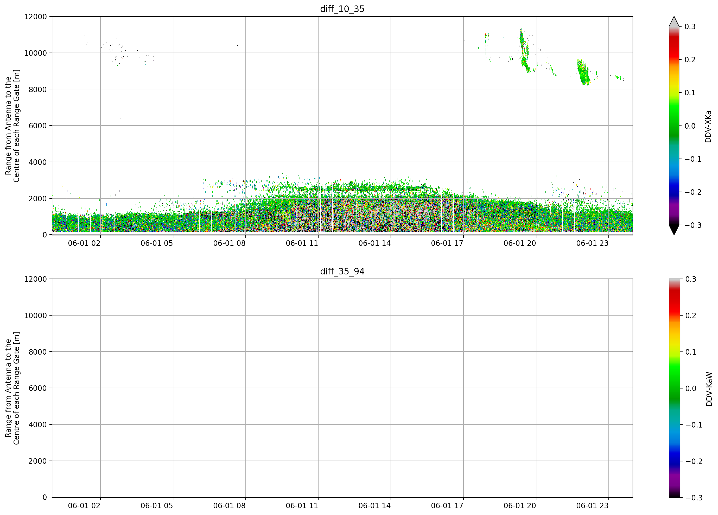Click the top plot's range axis label
Image resolution: width=718 pixels, height=515 pixels.
[12, 126]
